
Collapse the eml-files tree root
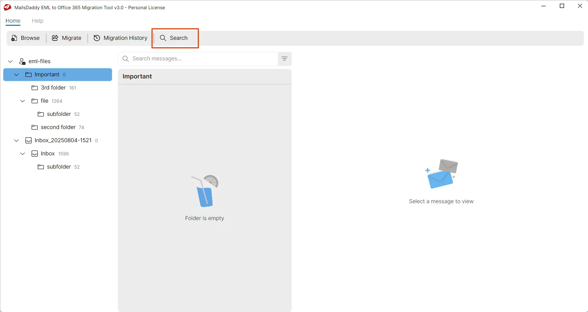[10, 61]
